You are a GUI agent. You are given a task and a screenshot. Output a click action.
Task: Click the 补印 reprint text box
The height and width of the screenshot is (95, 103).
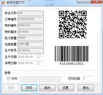pyautogui.click(x=40, y=79)
